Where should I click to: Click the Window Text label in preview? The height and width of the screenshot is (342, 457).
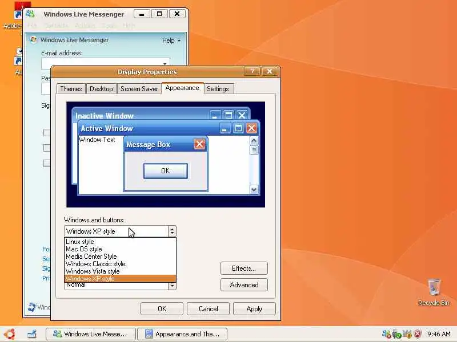[97, 140]
